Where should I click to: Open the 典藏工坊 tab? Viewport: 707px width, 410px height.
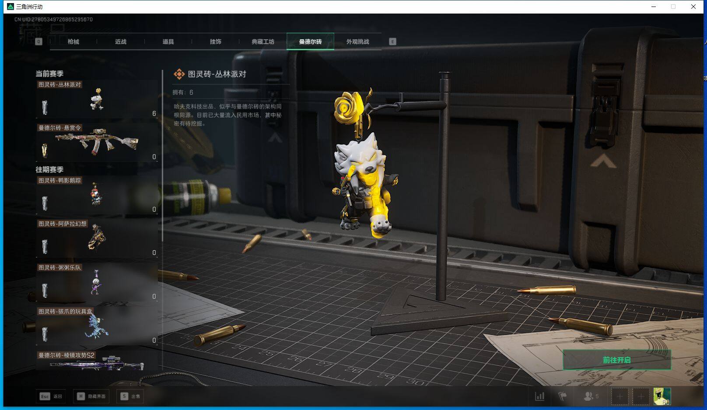coord(263,41)
